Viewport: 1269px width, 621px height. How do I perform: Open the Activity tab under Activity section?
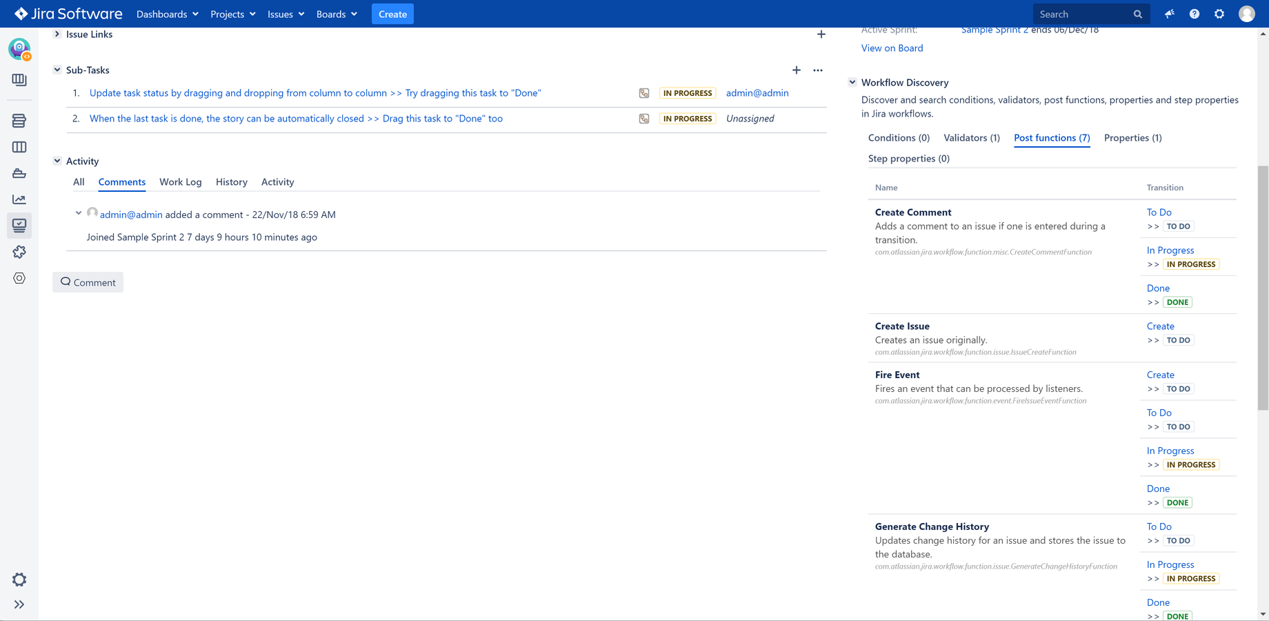[278, 182]
